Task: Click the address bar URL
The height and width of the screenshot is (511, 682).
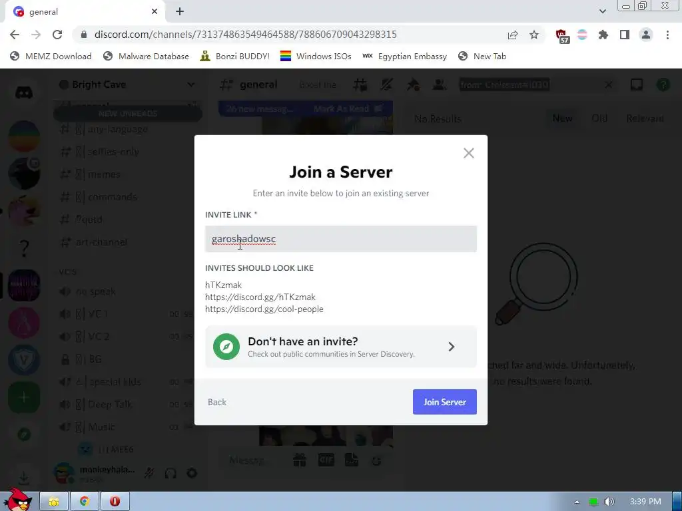Action: [x=245, y=35]
